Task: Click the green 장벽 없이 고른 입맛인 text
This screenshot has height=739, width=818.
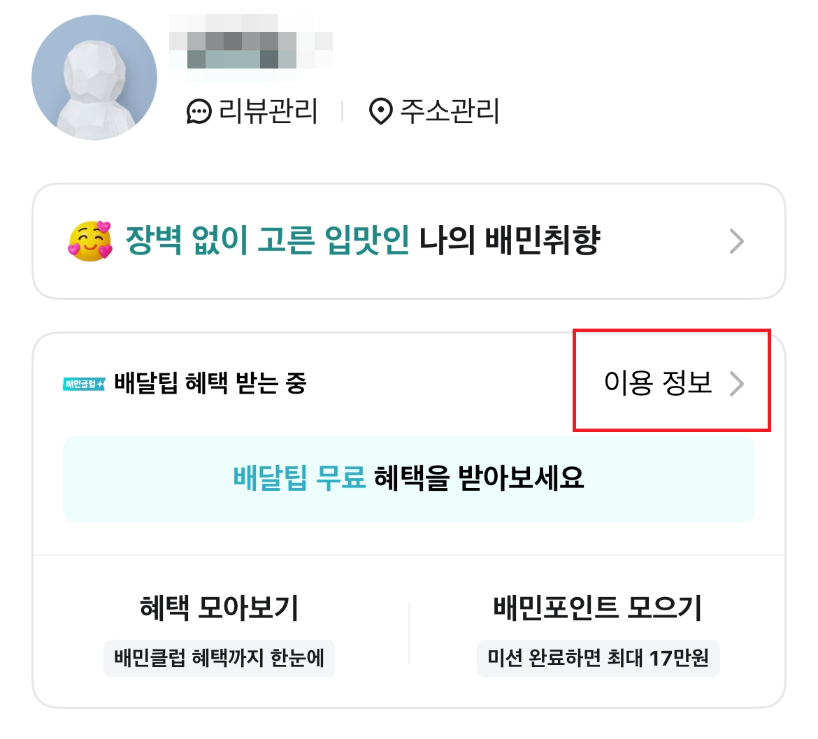Action: pyautogui.click(x=267, y=241)
